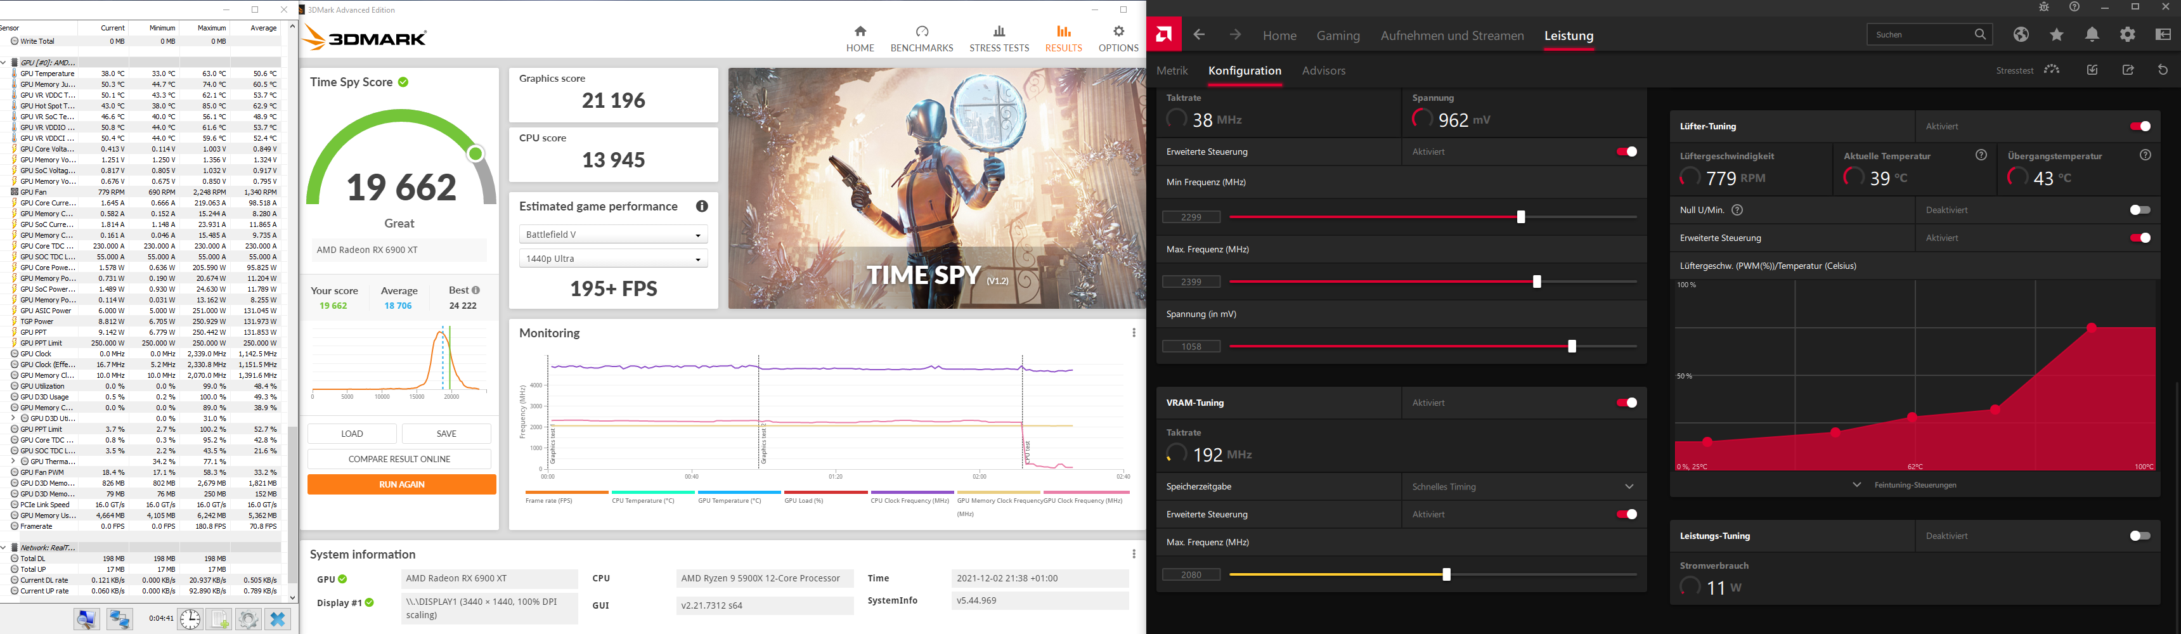Image resolution: width=2181 pixels, height=634 pixels.
Task: Click the info icon beside Estimated game performance
Action: 702,207
